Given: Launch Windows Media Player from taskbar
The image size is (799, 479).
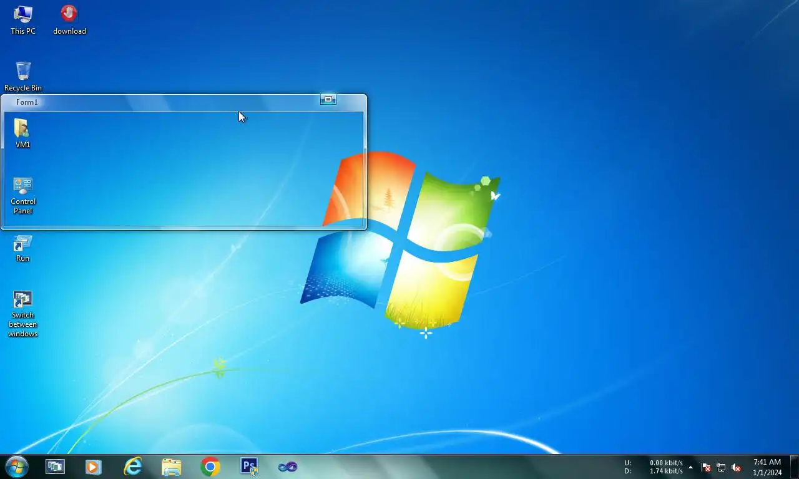Looking at the screenshot, I should point(94,467).
